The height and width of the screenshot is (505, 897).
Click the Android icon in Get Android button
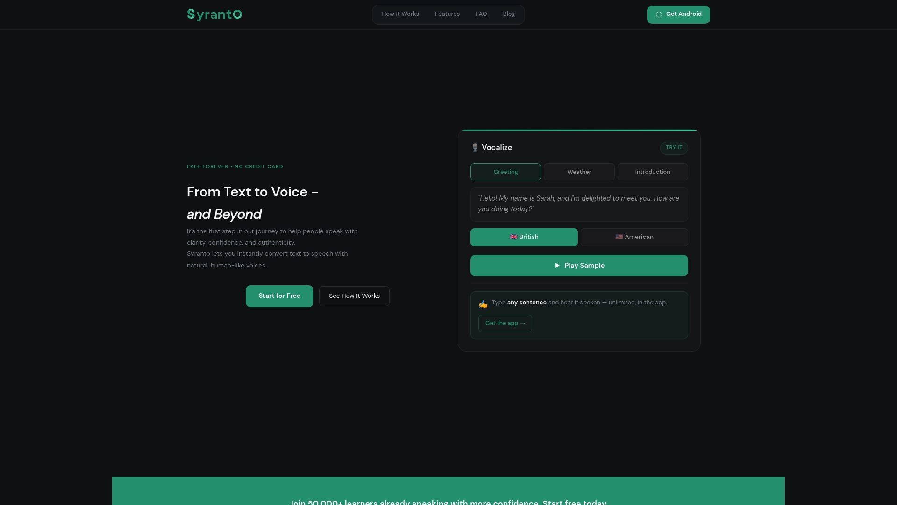659,14
